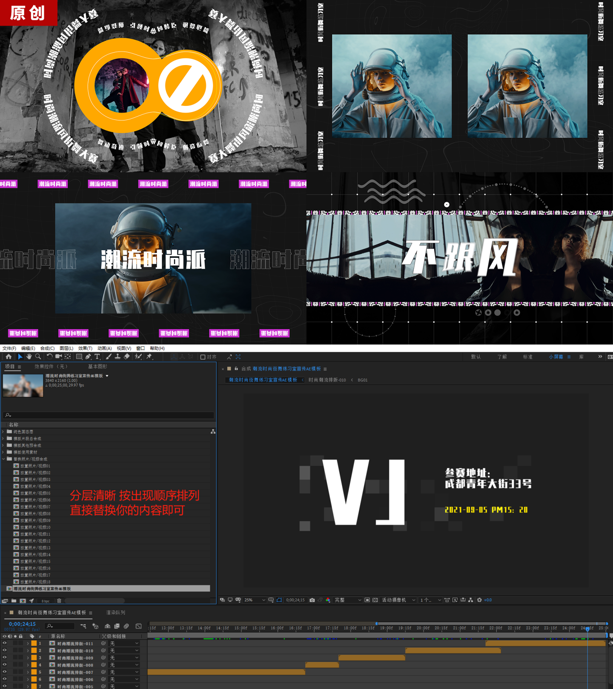The image size is (613, 689).
Task: Open the 活动摄像机 camera view dropdown
Action: coord(398,600)
